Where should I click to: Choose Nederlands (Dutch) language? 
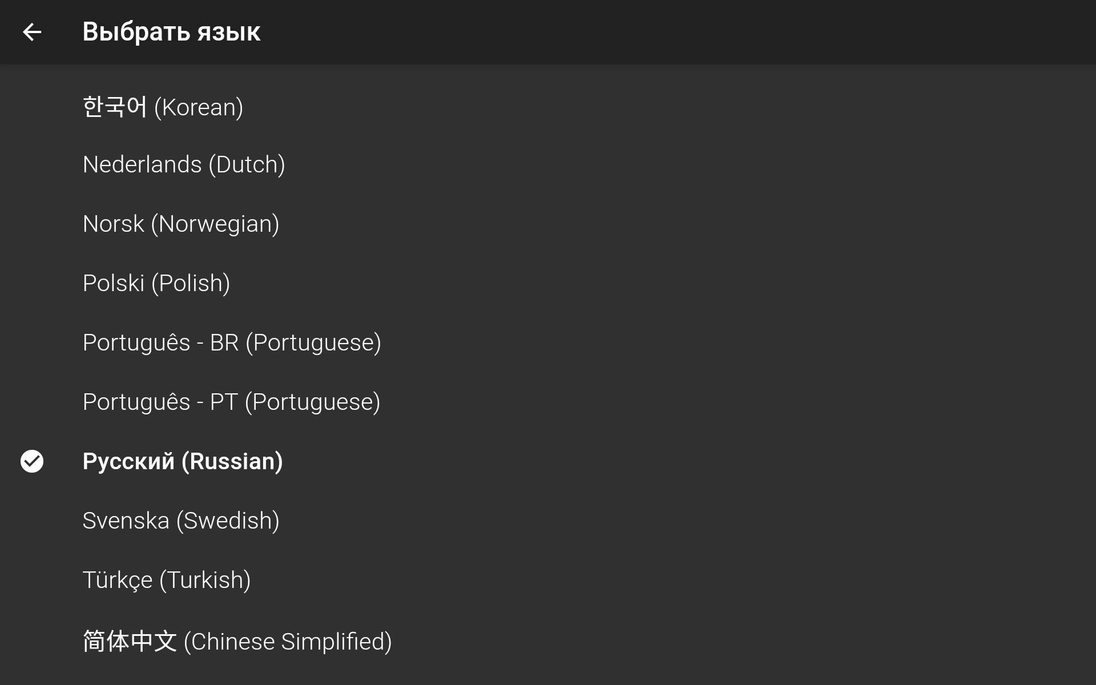(183, 164)
